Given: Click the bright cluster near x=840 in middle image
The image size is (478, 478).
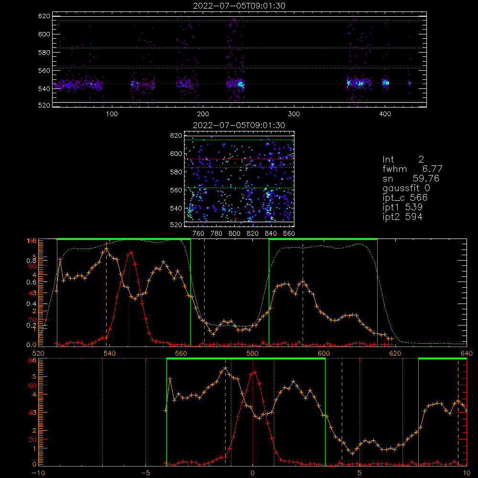Looking at the screenshot, I should point(269,194).
